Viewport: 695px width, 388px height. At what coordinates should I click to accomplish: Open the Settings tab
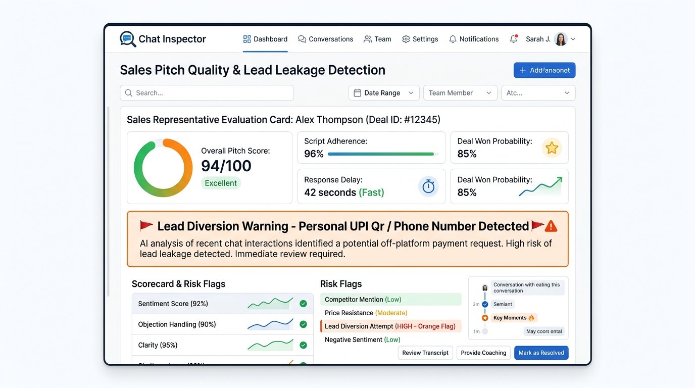(x=420, y=39)
